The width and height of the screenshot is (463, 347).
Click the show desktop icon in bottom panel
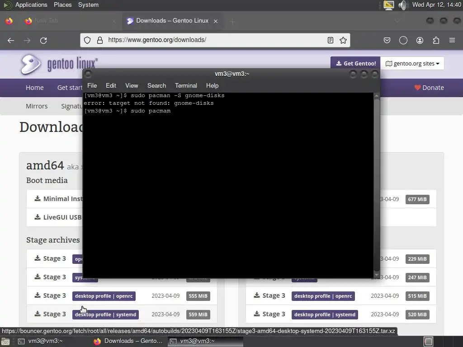(5, 342)
